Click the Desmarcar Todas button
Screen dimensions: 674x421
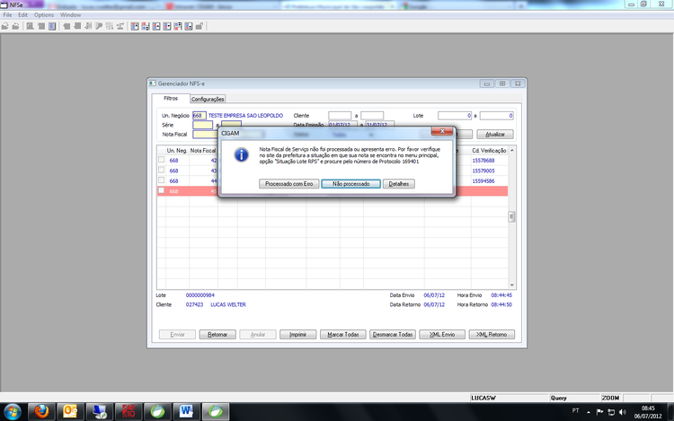coord(393,334)
